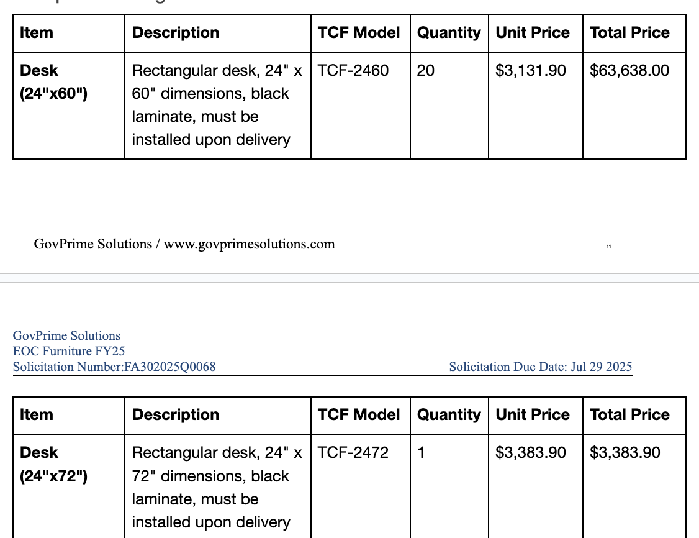
Task: Click the $3,131.90 unit price cell
Action: click(535, 105)
